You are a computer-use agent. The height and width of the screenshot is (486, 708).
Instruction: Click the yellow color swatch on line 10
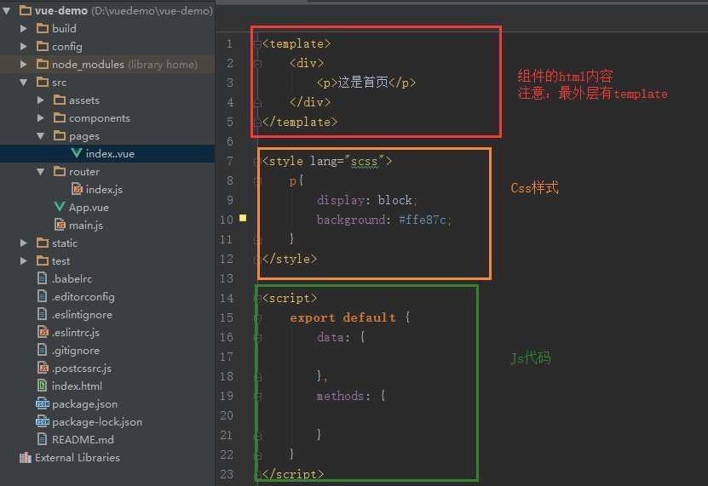click(x=243, y=219)
